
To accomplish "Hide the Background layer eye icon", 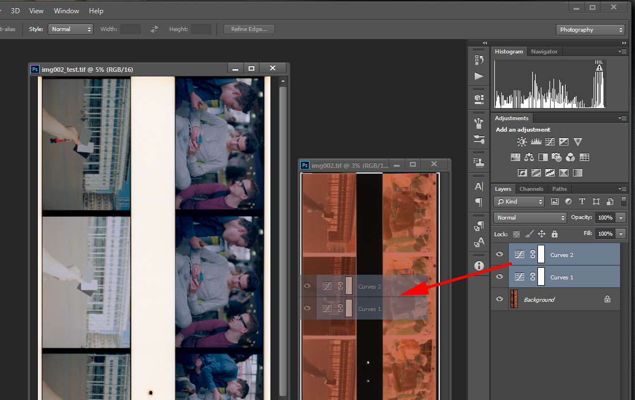I will click(500, 299).
